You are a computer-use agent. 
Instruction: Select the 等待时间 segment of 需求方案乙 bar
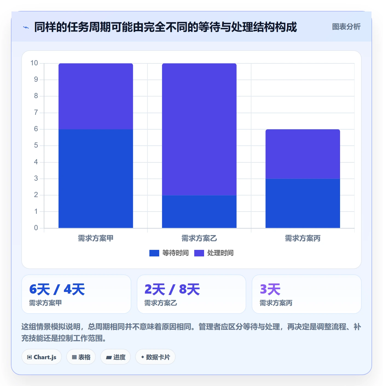click(199, 212)
